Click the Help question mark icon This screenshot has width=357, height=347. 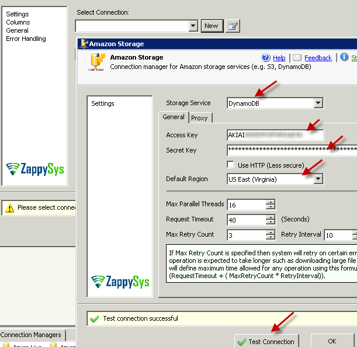click(265, 58)
